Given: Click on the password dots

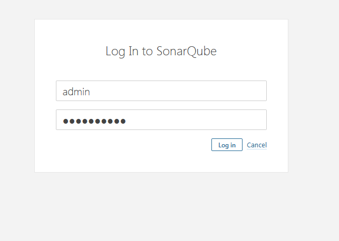Looking at the screenshot, I should point(94,121).
